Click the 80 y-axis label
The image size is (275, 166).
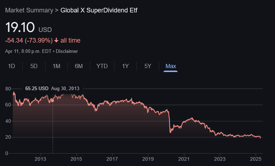coord(8,89)
